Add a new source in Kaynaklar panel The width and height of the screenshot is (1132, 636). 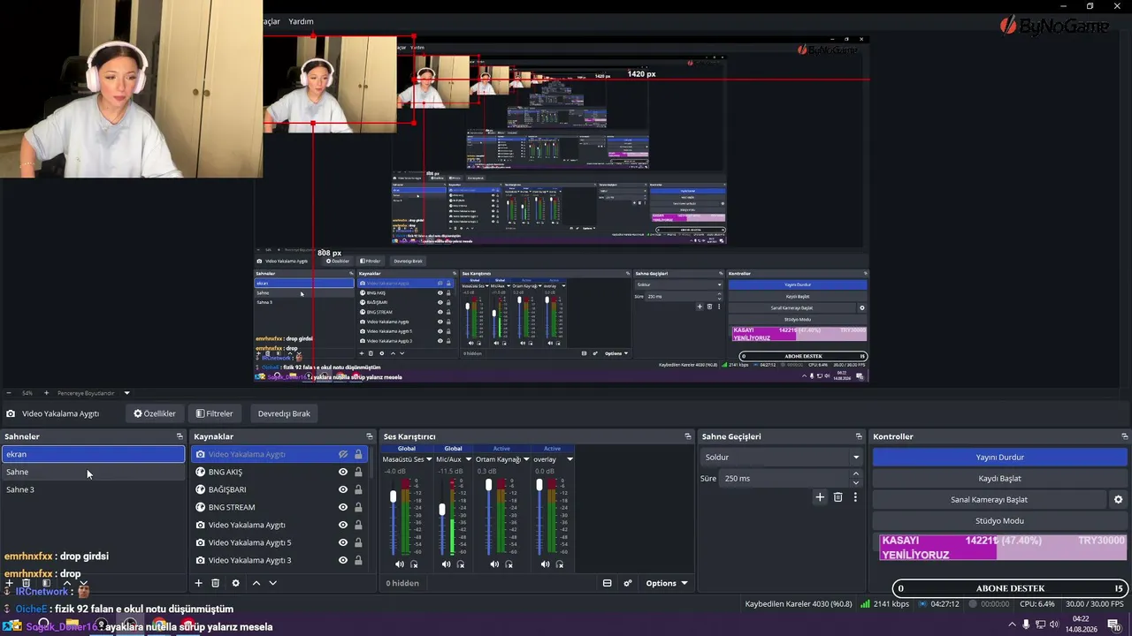click(198, 583)
